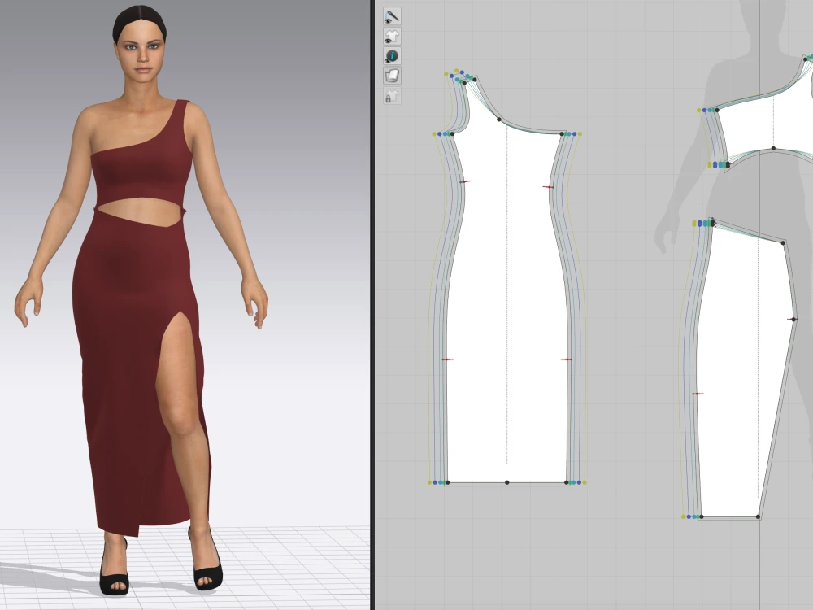Toggle the stitch eye visibility badge

[x=388, y=22]
